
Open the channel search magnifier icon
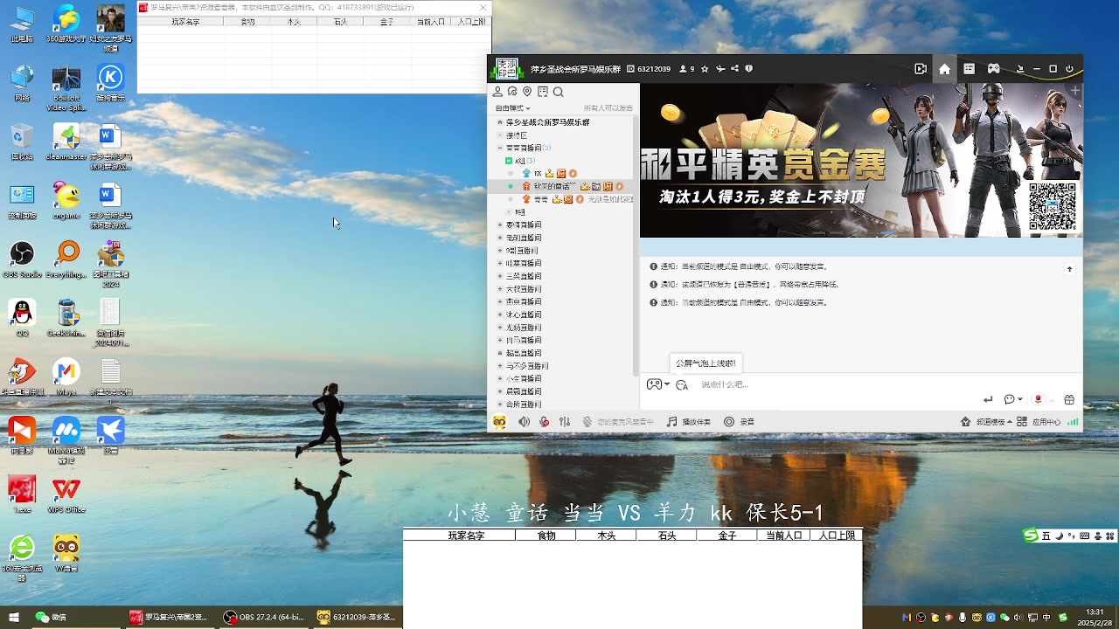[558, 92]
